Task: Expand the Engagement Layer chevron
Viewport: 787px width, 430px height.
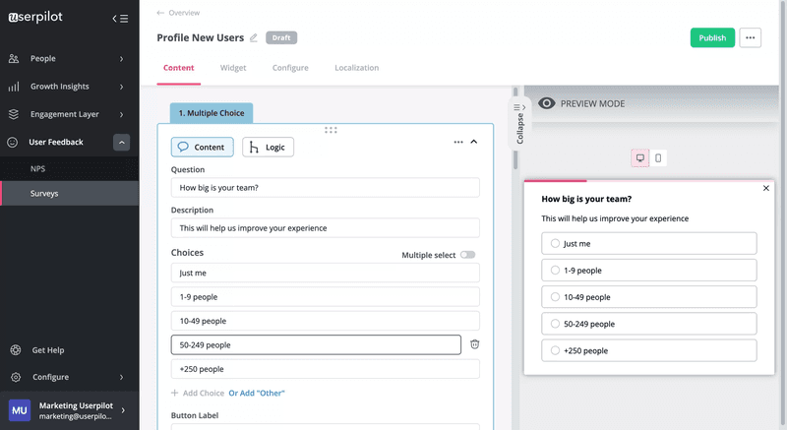Action: (x=121, y=114)
